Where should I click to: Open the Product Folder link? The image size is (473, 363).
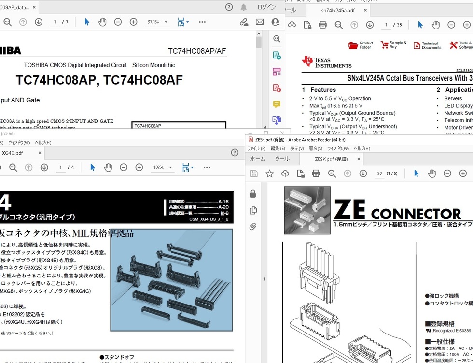pyautogui.click(x=361, y=45)
